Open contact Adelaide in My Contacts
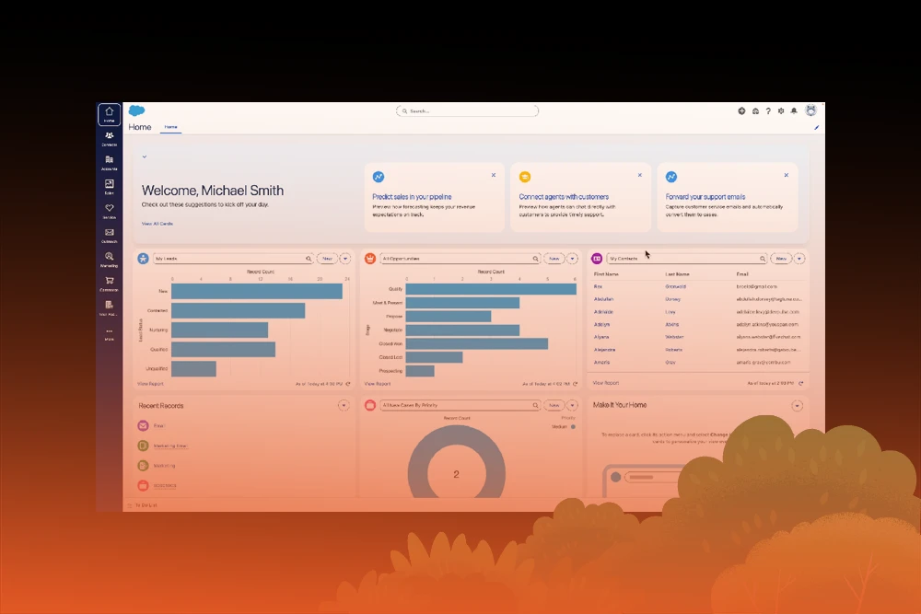This screenshot has width=921, height=614. click(x=604, y=312)
